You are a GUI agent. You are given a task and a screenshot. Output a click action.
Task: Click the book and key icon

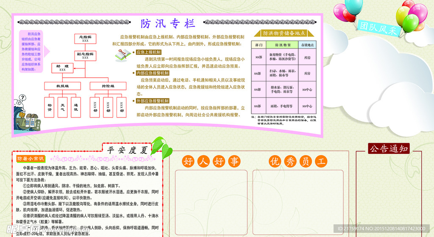[123, 54]
